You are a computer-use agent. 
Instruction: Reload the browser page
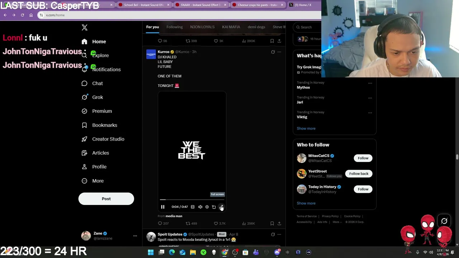click(x=22, y=15)
